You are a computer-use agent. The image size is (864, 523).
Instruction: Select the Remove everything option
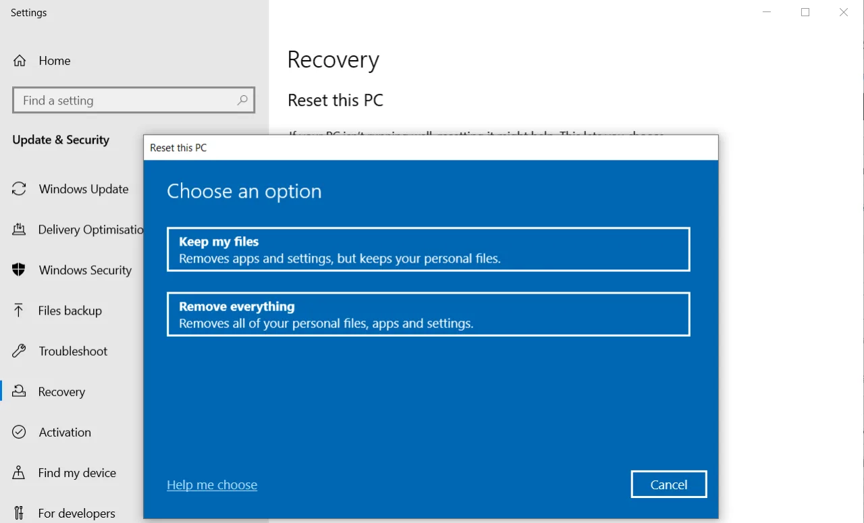(x=428, y=314)
